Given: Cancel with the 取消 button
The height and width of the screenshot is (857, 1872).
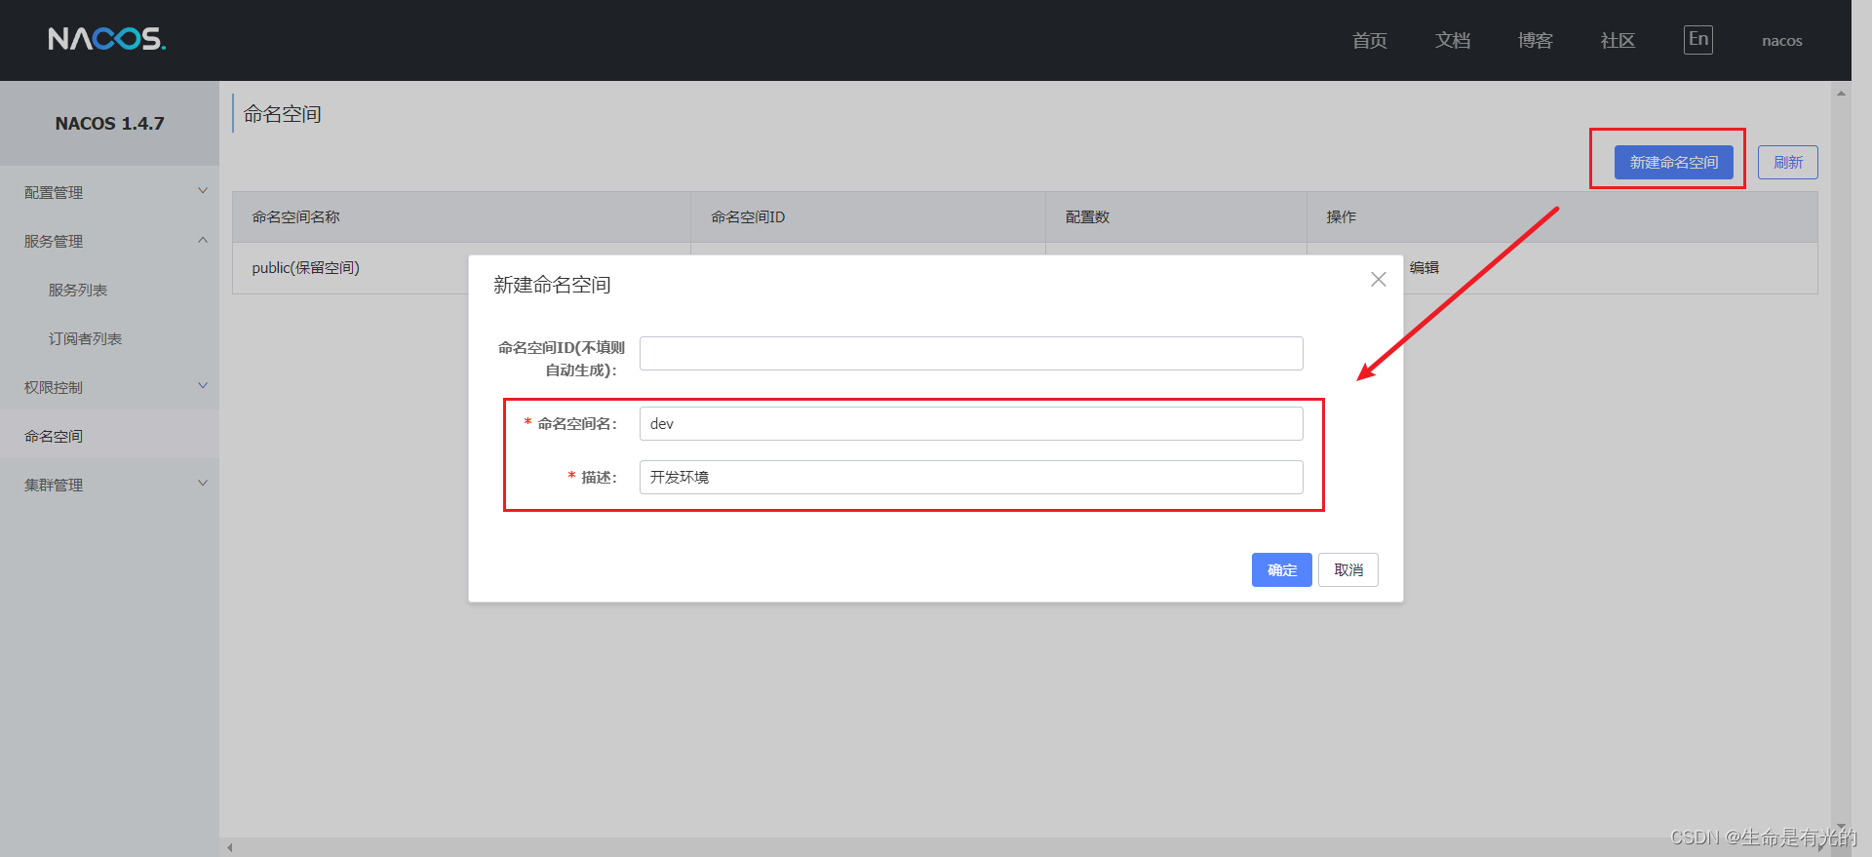Looking at the screenshot, I should 1348,570.
